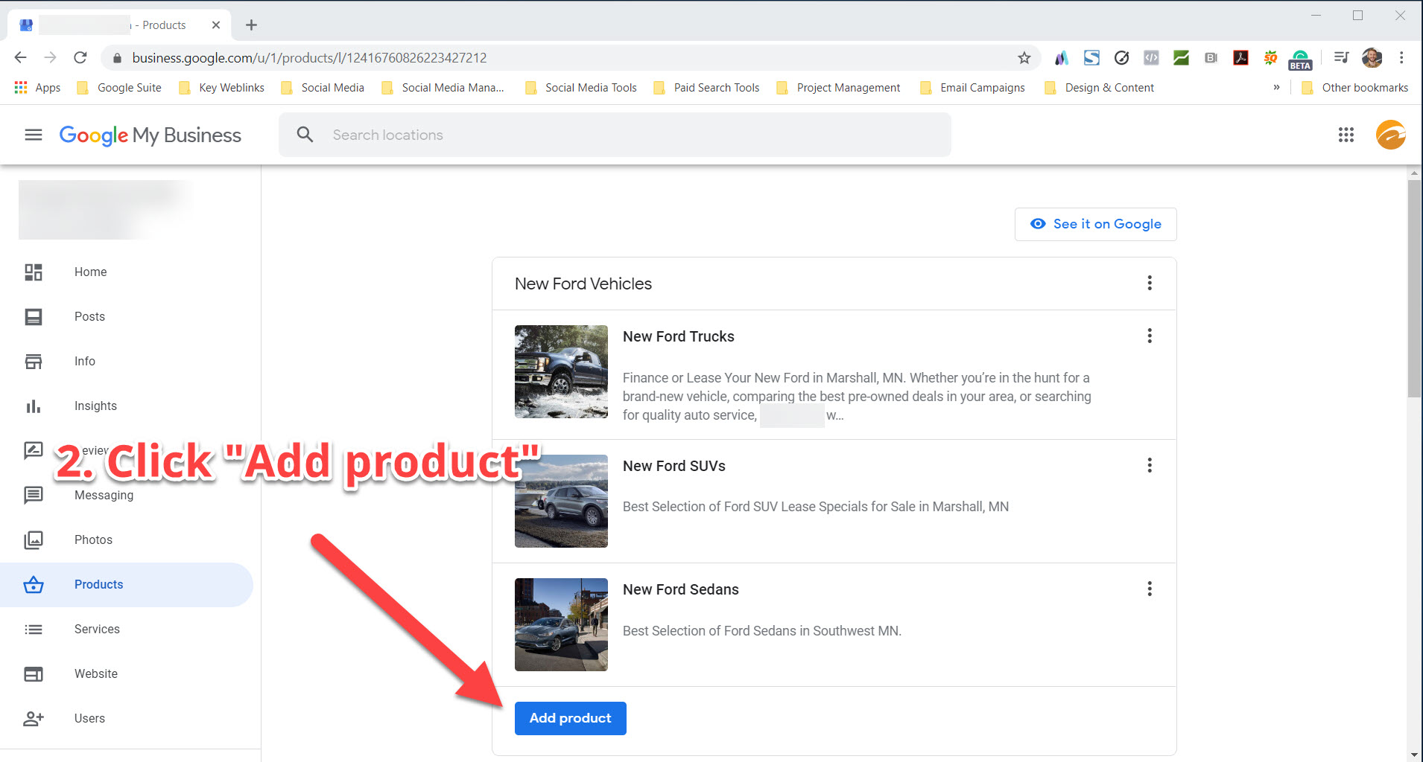Select the Products shopping basket icon
1423x762 pixels.
click(x=34, y=584)
